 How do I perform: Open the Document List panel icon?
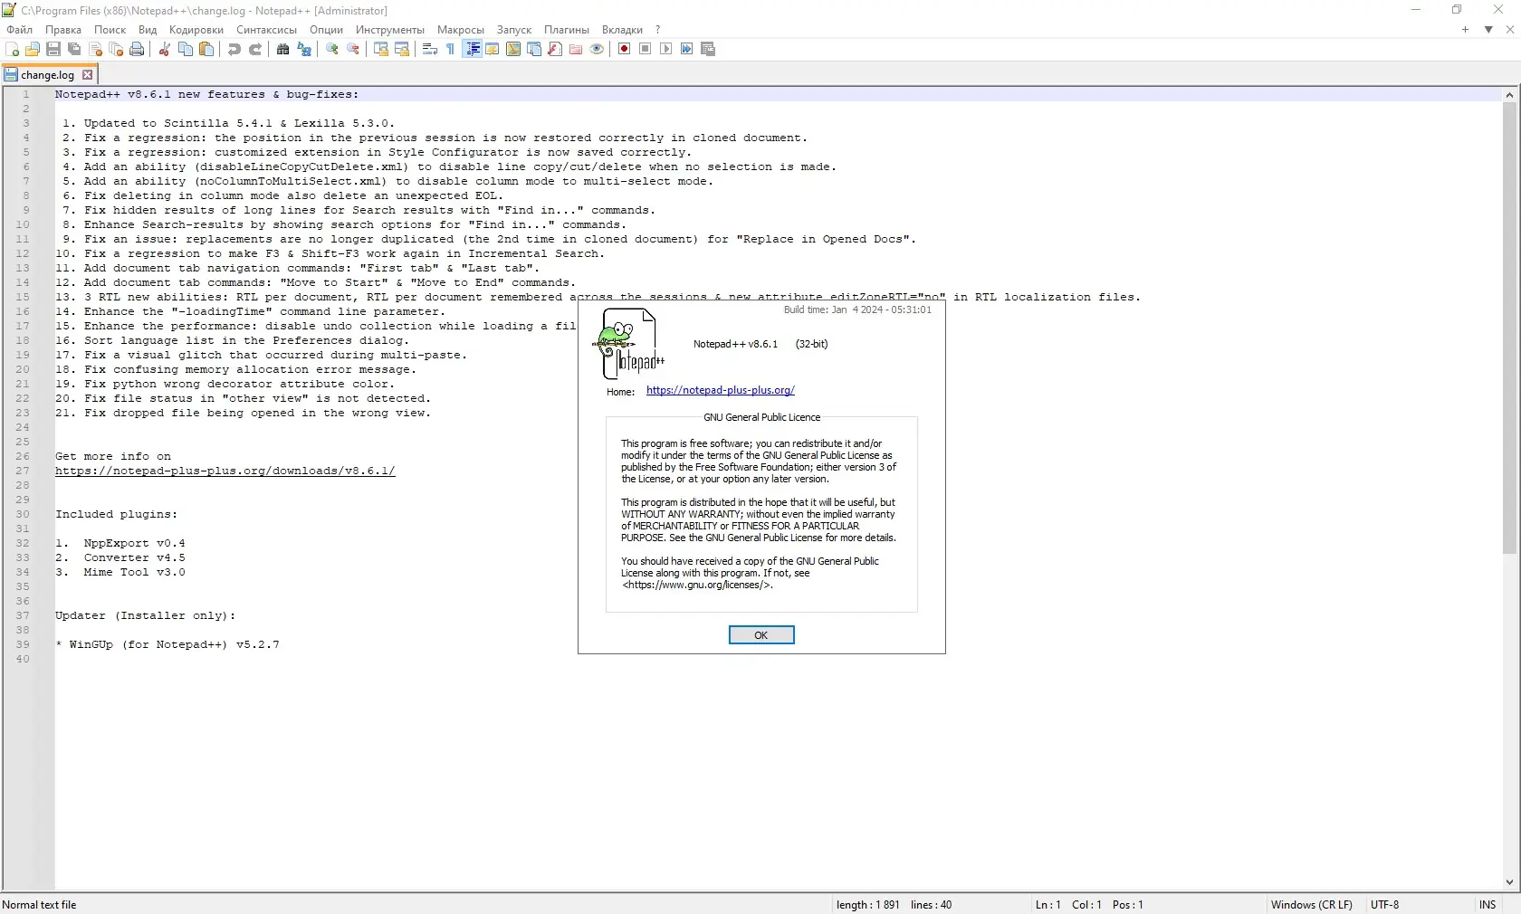click(x=534, y=50)
